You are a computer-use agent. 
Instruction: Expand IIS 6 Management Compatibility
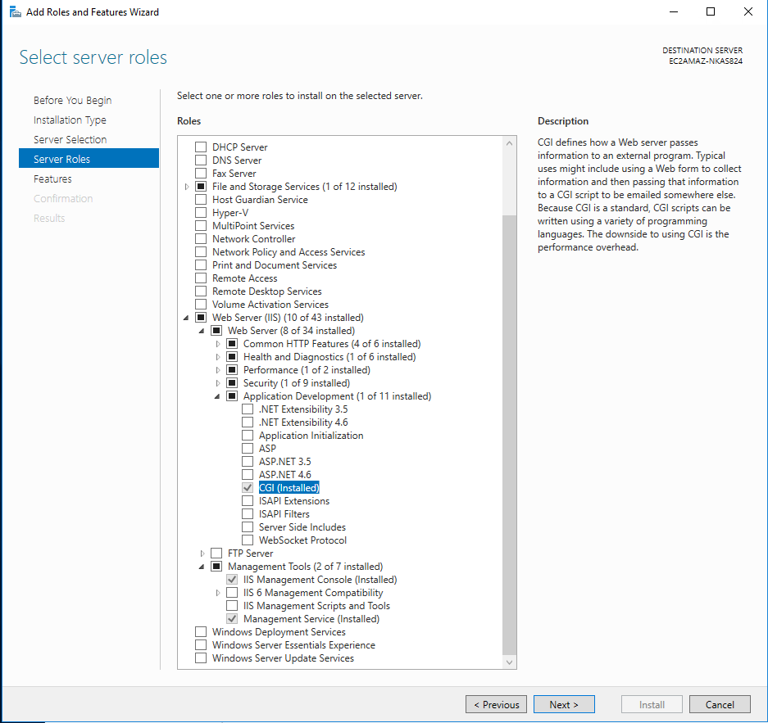pos(218,592)
